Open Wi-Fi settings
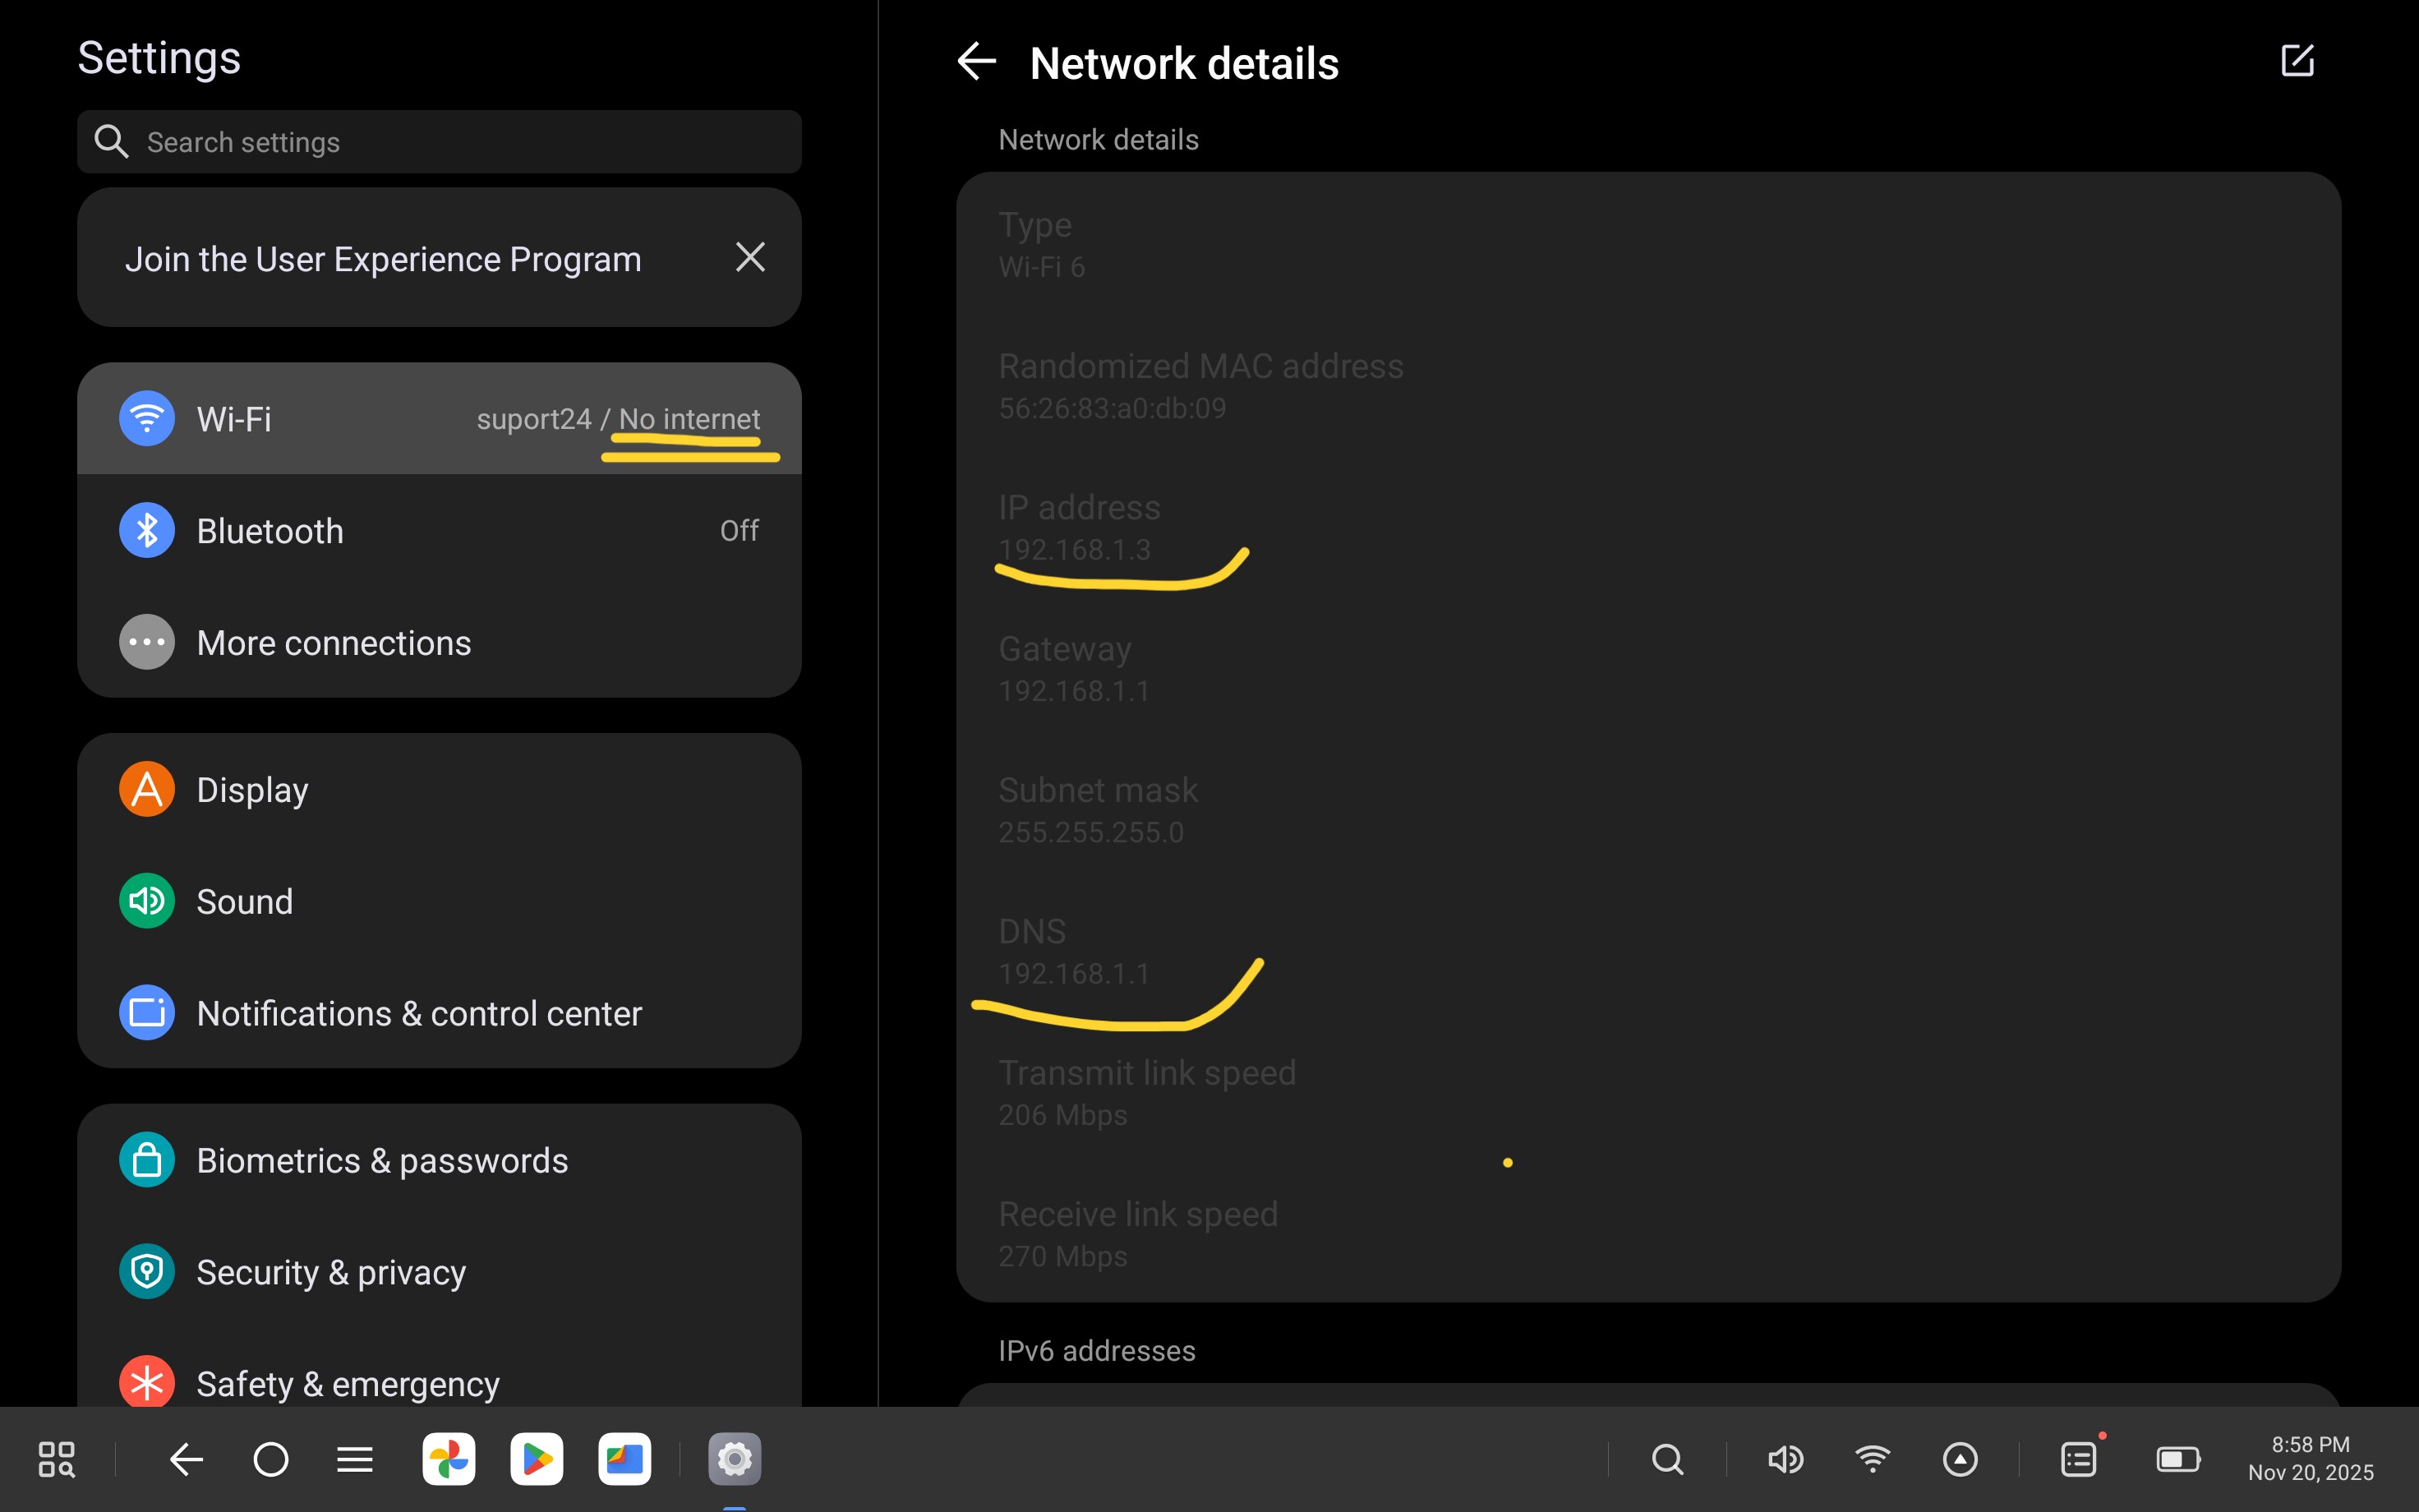The height and width of the screenshot is (1512, 2419). 439,418
